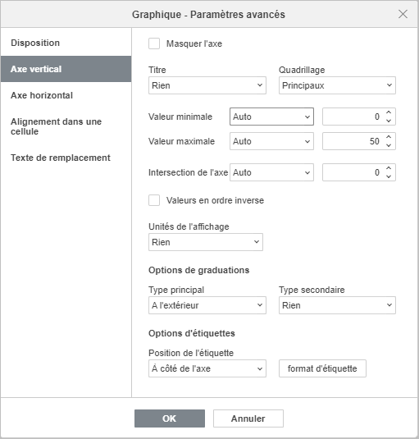Open the Unités de l'affichage dropdown
The width and height of the screenshot is (419, 439).
206,242
